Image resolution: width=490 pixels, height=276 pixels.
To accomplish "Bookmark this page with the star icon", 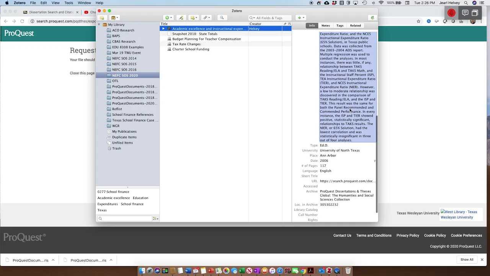I will (x=418, y=21).
